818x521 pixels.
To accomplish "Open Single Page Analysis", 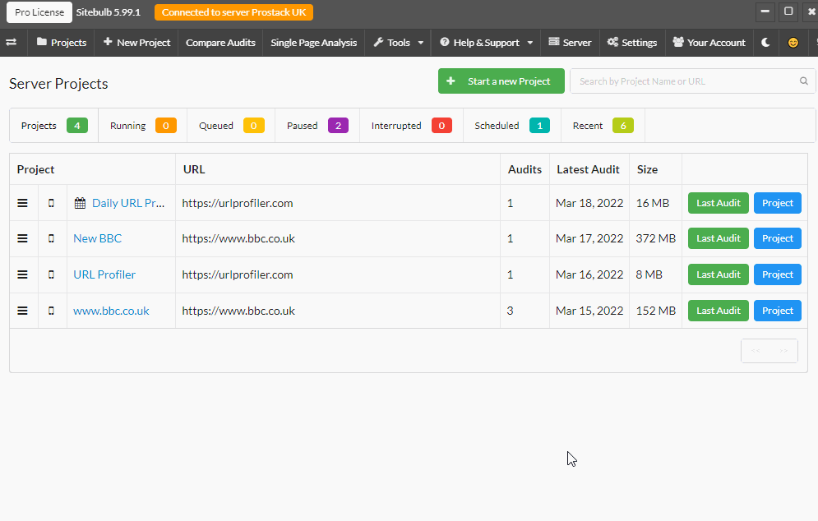I will (313, 43).
